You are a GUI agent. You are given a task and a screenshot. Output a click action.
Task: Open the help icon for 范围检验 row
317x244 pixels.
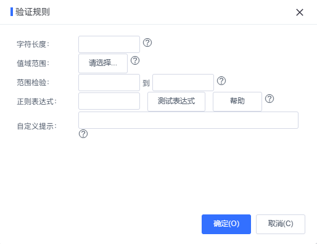tap(221, 81)
